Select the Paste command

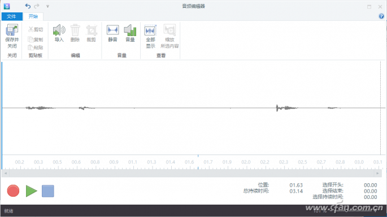[35, 47]
